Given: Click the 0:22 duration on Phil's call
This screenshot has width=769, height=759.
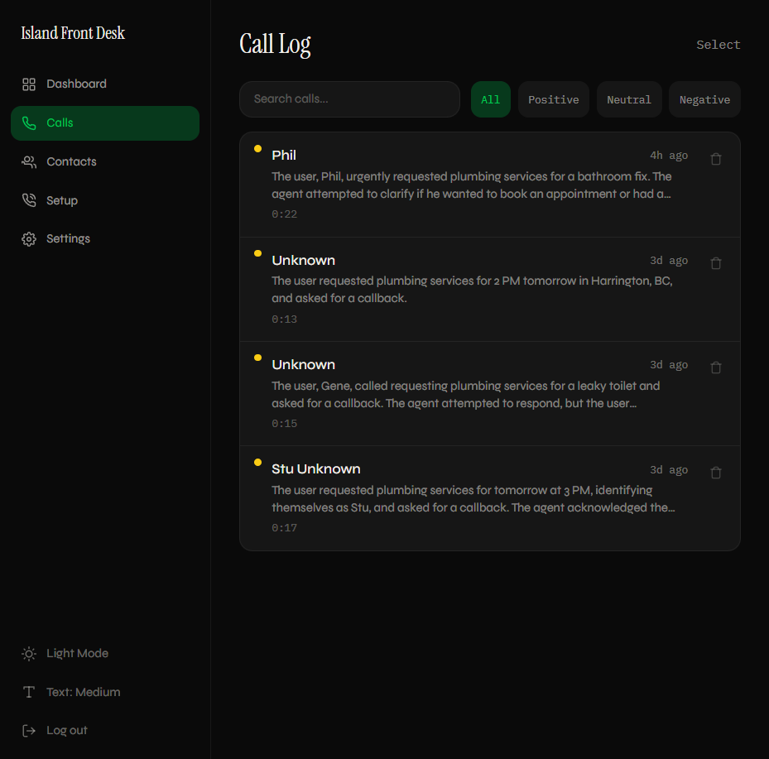Looking at the screenshot, I should [284, 214].
